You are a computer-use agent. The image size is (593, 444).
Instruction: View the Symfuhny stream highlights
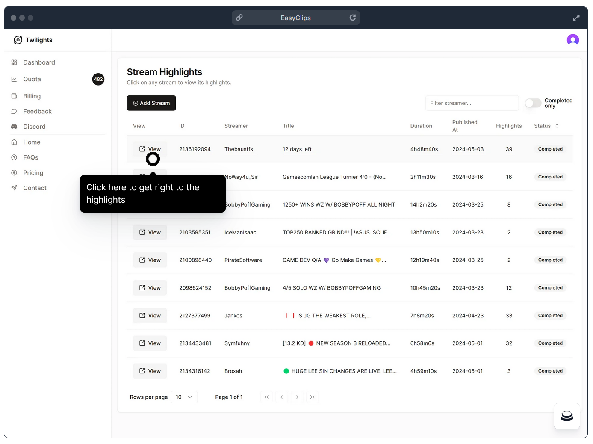pyautogui.click(x=150, y=343)
